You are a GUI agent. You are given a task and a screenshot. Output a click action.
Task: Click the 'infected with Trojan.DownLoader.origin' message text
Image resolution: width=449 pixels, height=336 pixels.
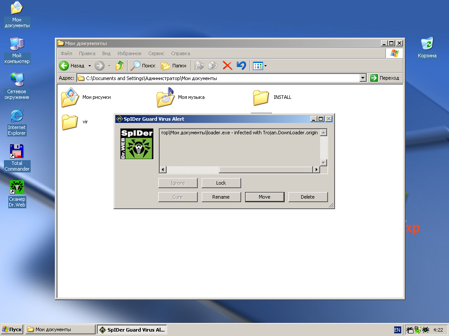276,133
